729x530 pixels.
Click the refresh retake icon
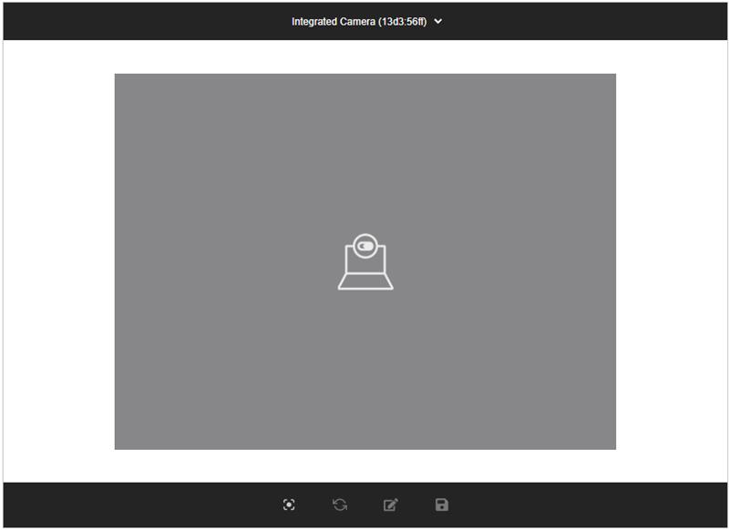coord(340,505)
